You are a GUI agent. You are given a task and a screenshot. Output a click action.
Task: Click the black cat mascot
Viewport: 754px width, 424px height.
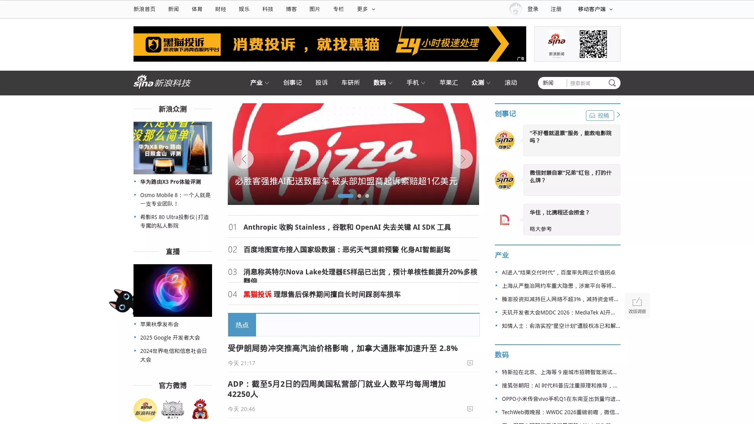pyautogui.click(x=121, y=301)
